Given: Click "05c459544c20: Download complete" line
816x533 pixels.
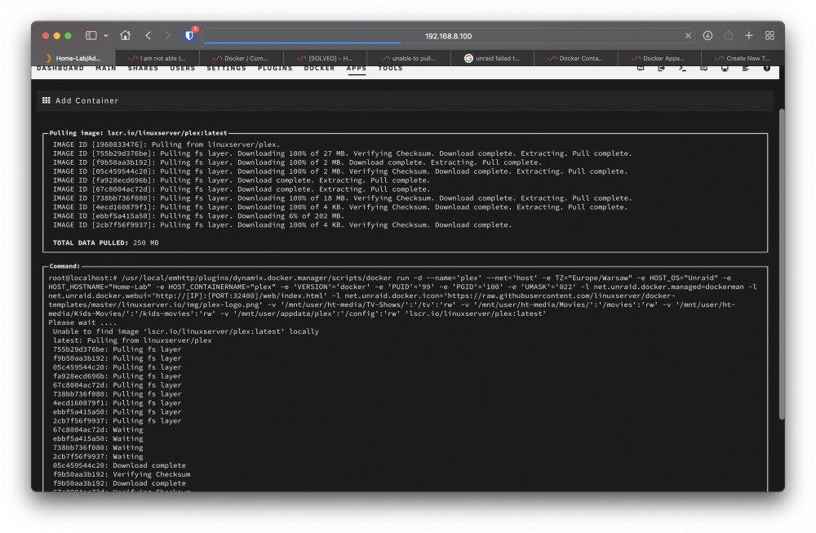Looking at the screenshot, I should pos(119,465).
